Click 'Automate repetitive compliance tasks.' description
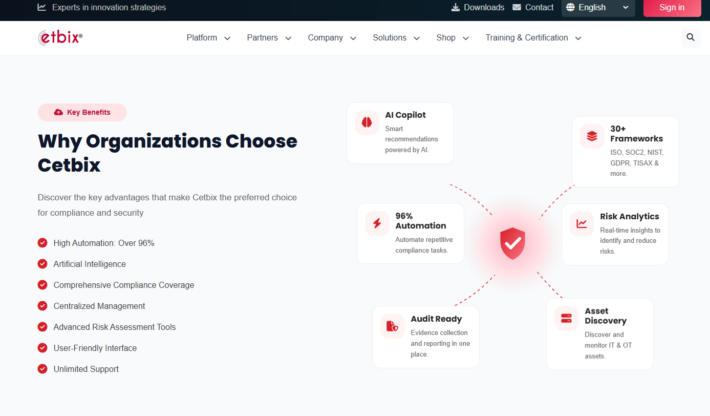Viewport: 710px width, 416px height. [x=424, y=245]
